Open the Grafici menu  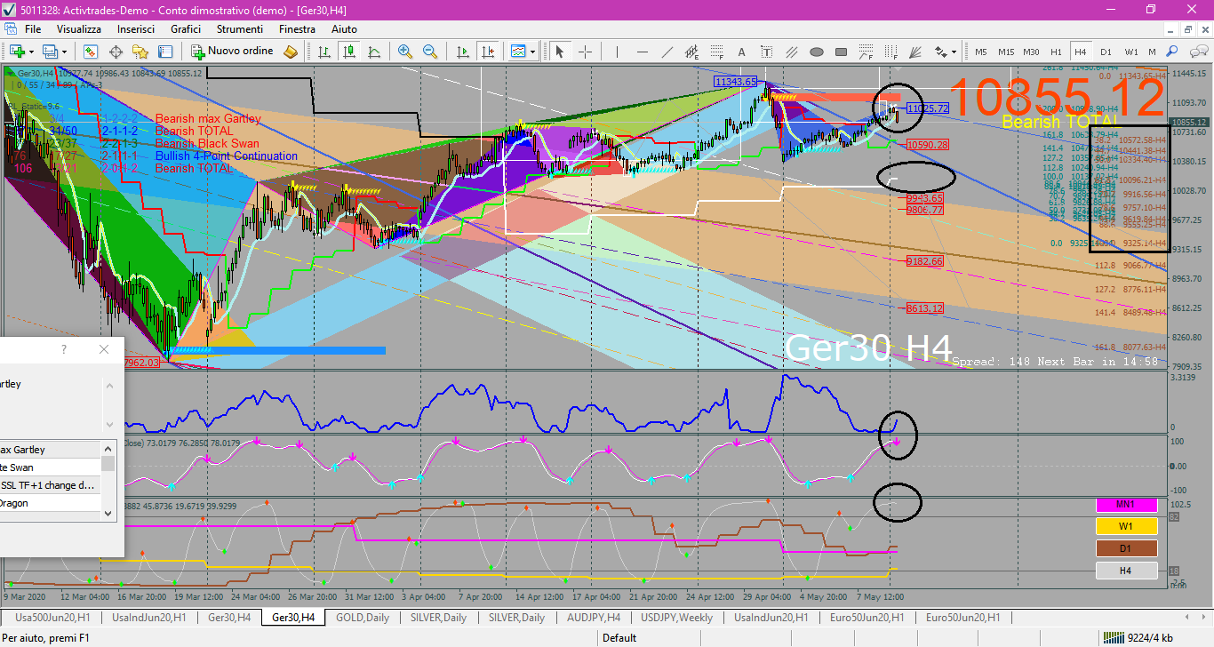pos(186,29)
